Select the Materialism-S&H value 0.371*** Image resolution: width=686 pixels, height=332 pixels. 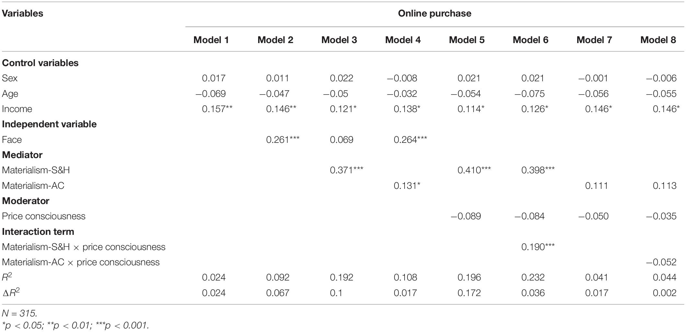(347, 170)
